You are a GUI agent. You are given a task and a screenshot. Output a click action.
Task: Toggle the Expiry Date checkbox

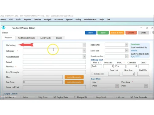point(55,97)
